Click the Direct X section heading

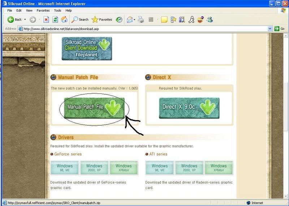[162, 77]
